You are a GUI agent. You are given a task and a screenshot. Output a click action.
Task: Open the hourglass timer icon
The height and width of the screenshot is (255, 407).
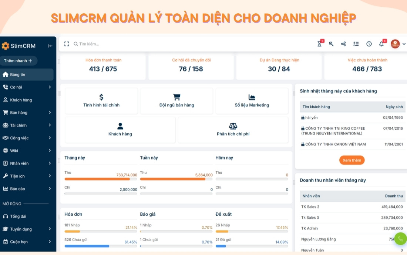[x=320, y=44]
